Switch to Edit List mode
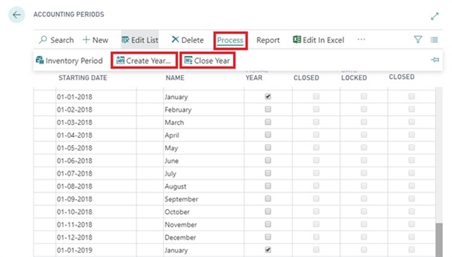Image resolution: width=452 pixels, height=257 pixels. (140, 40)
